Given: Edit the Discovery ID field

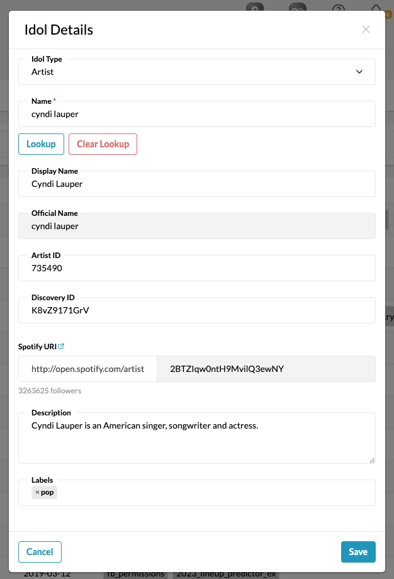Looking at the screenshot, I should [196, 310].
